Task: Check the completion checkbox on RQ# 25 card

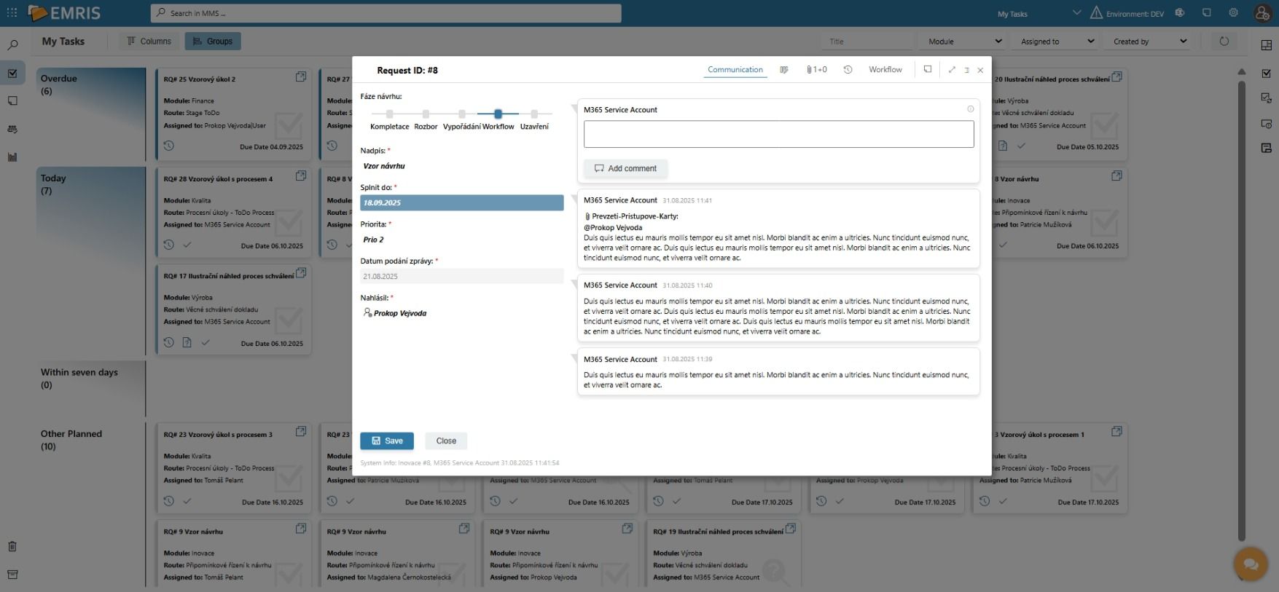Action: 289,125
